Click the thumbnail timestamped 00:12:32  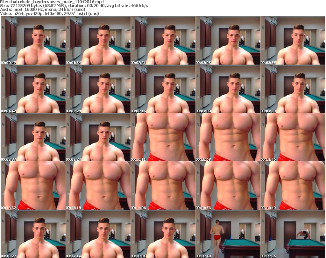(33, 185)
